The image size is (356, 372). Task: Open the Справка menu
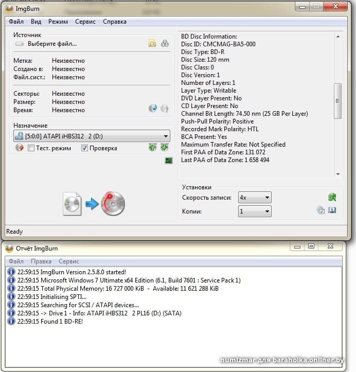pyautogui.click(x=115, y=22)
